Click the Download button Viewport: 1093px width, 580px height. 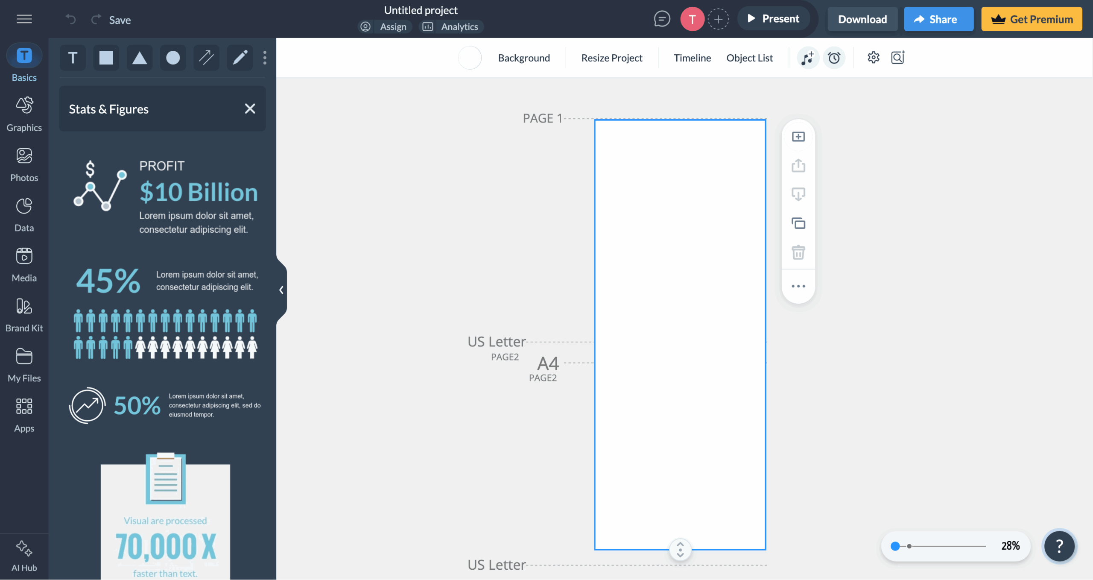pos(862,19)
